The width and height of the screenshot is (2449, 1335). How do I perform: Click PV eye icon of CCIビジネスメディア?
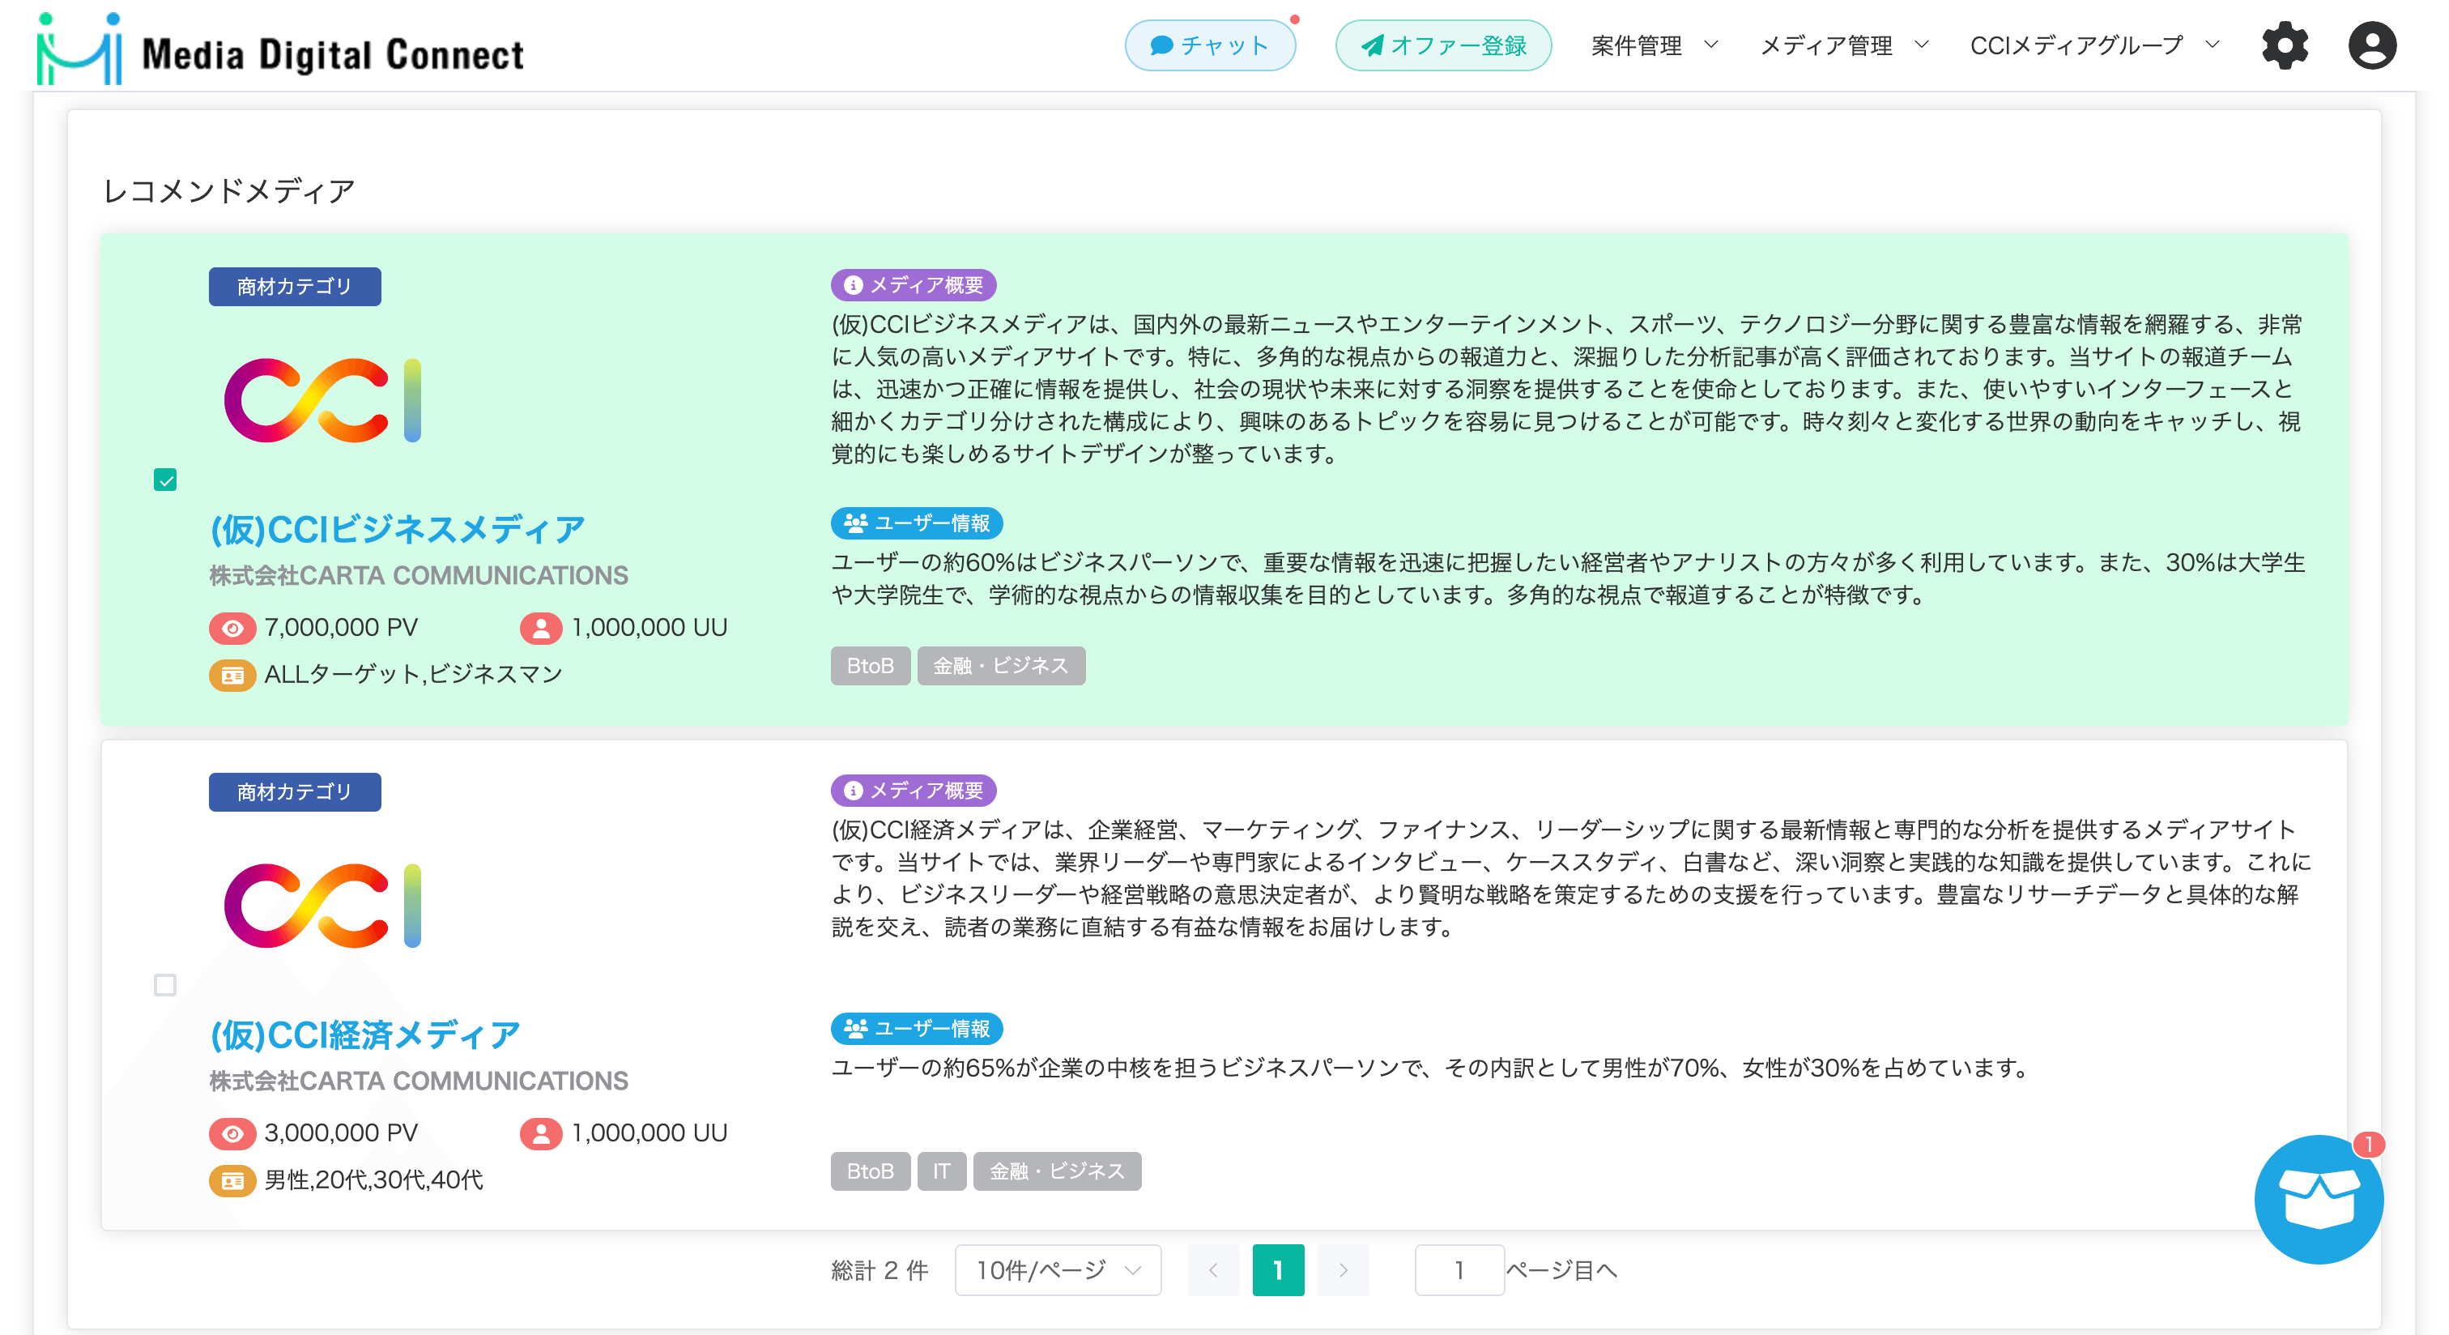(232, 628)
